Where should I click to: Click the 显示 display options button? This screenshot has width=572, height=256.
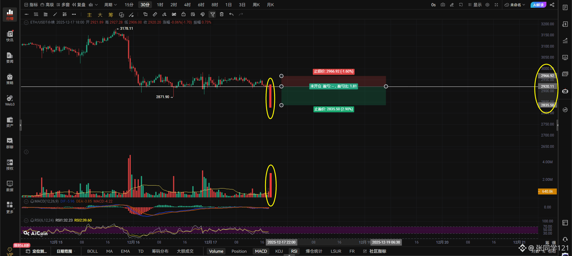475,5
